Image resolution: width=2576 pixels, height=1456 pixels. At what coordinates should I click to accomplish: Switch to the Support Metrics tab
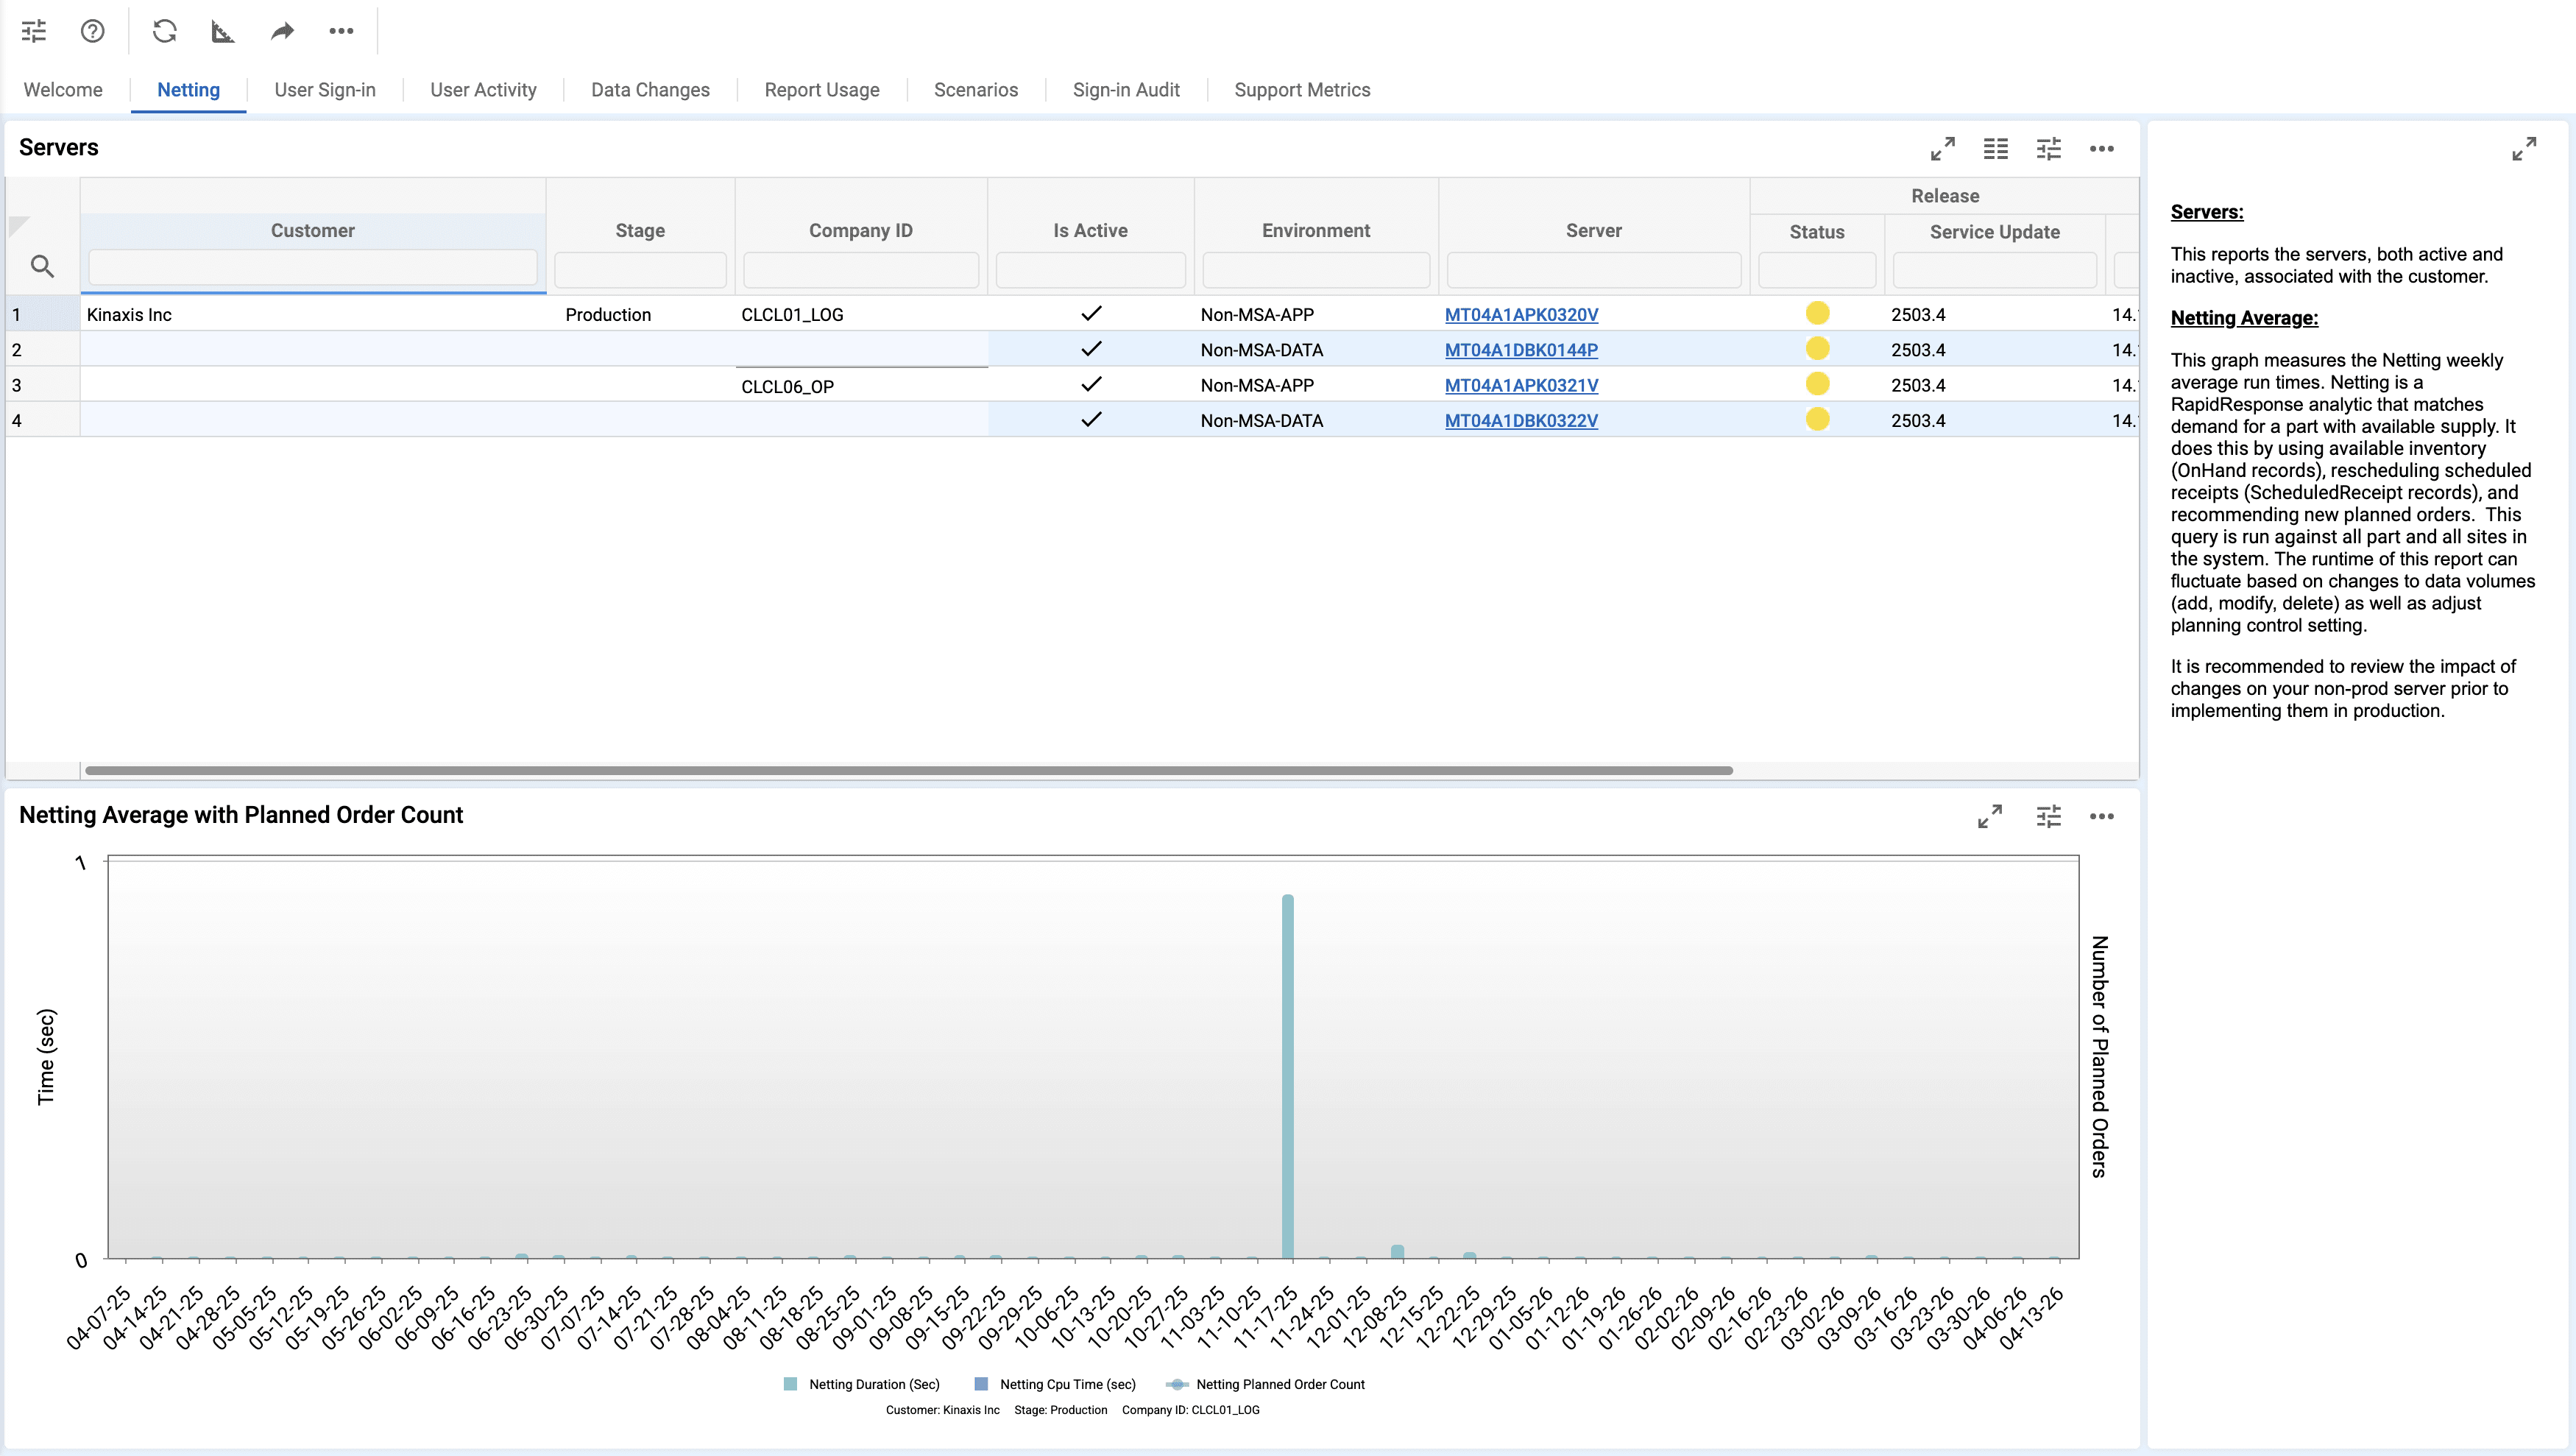click(1302, 90)
